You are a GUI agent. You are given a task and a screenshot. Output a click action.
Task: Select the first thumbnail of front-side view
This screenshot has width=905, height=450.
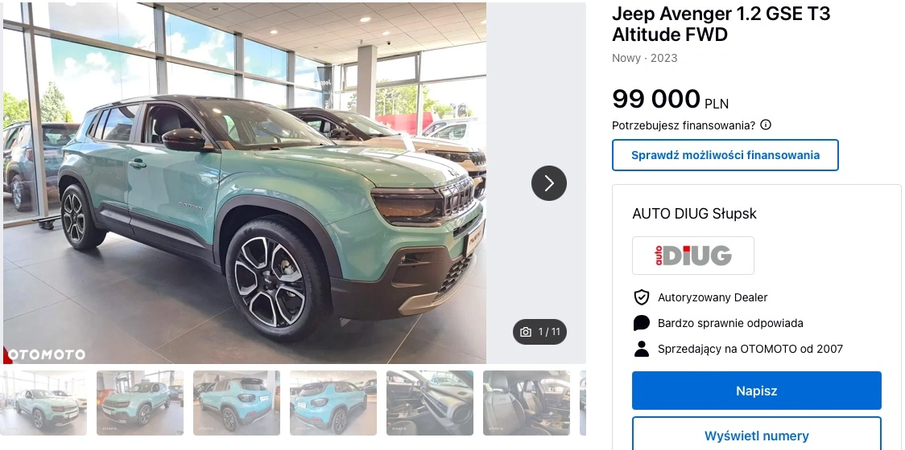(43, 403)
